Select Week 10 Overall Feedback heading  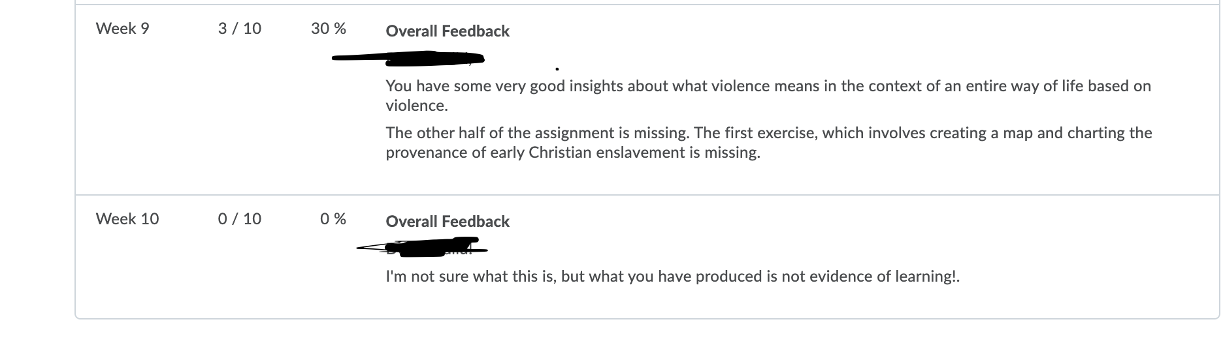448,221
